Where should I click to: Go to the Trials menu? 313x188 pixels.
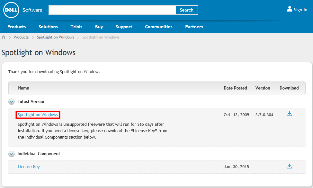(76, 27)
